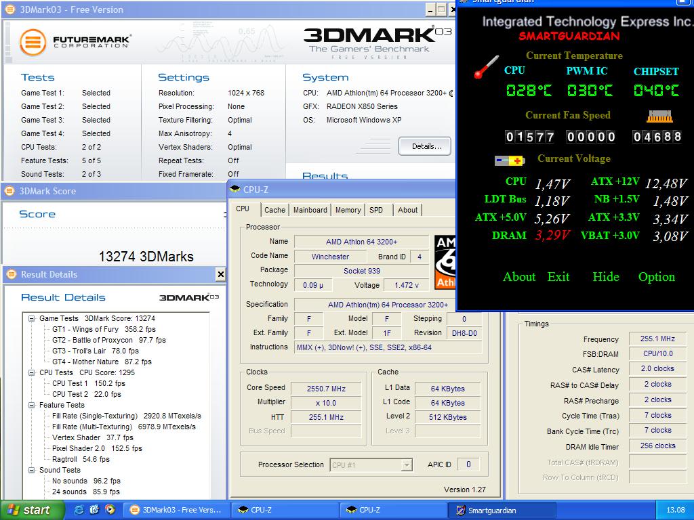
Task: Click the 3DMark Score window title icon
Action: pyautogui.click(x=9, y=191)
